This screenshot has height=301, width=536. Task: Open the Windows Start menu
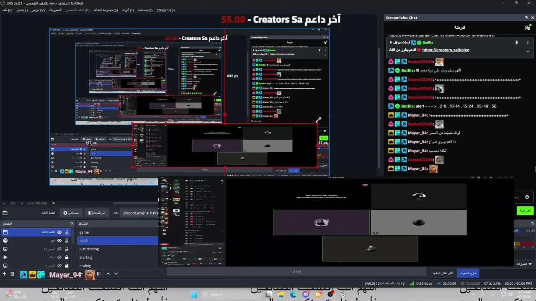[193, 294]
